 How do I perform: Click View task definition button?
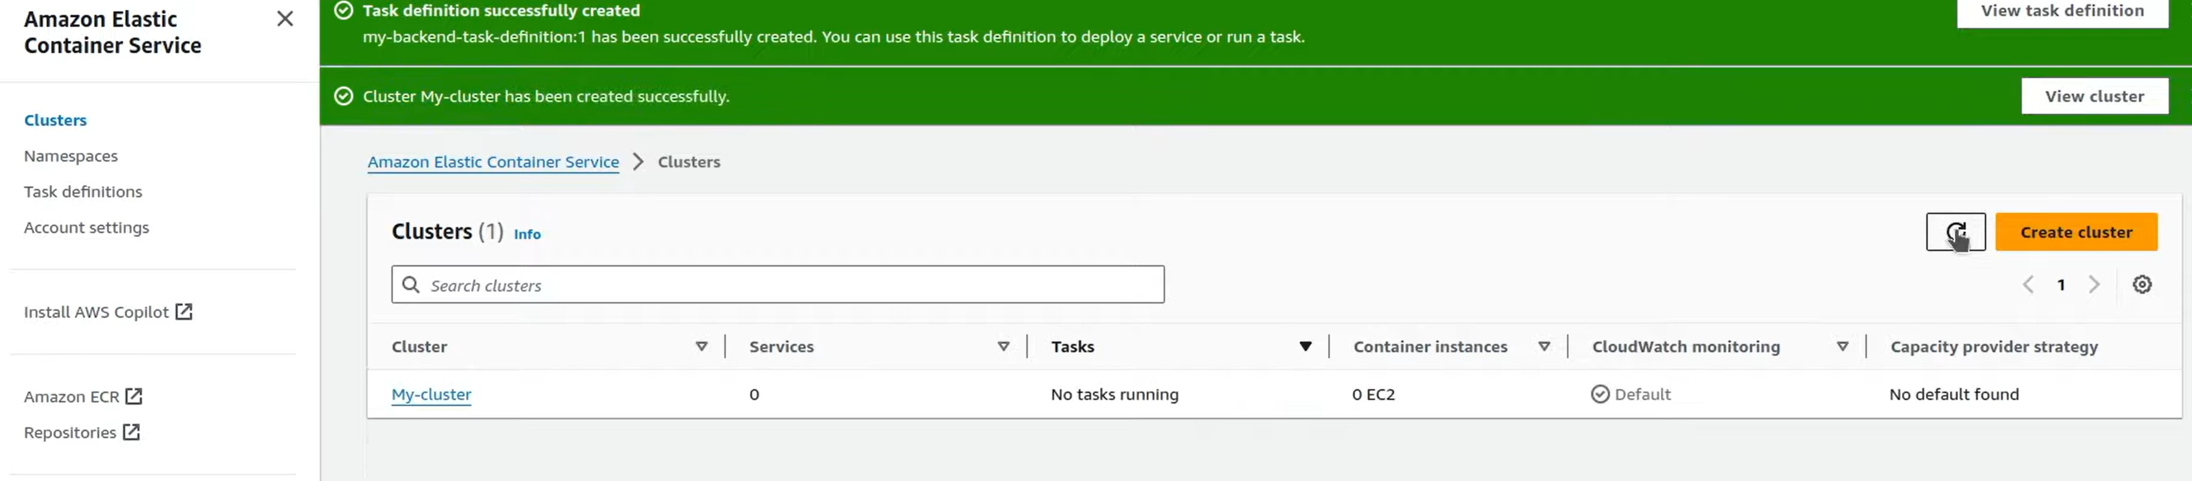point(2062,11)
